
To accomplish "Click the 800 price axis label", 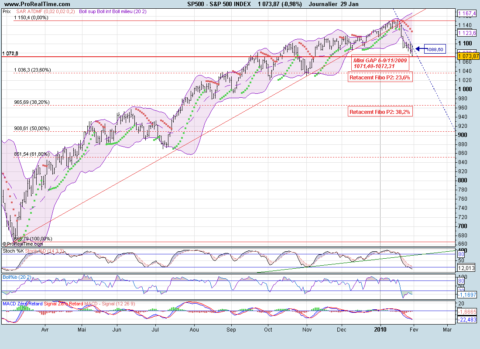I will coord(463,180).
